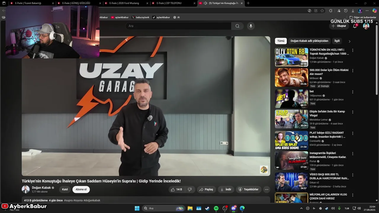Expand the video description box

146,200
